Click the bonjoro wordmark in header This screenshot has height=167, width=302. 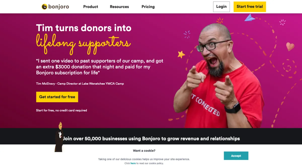point(59,7)
